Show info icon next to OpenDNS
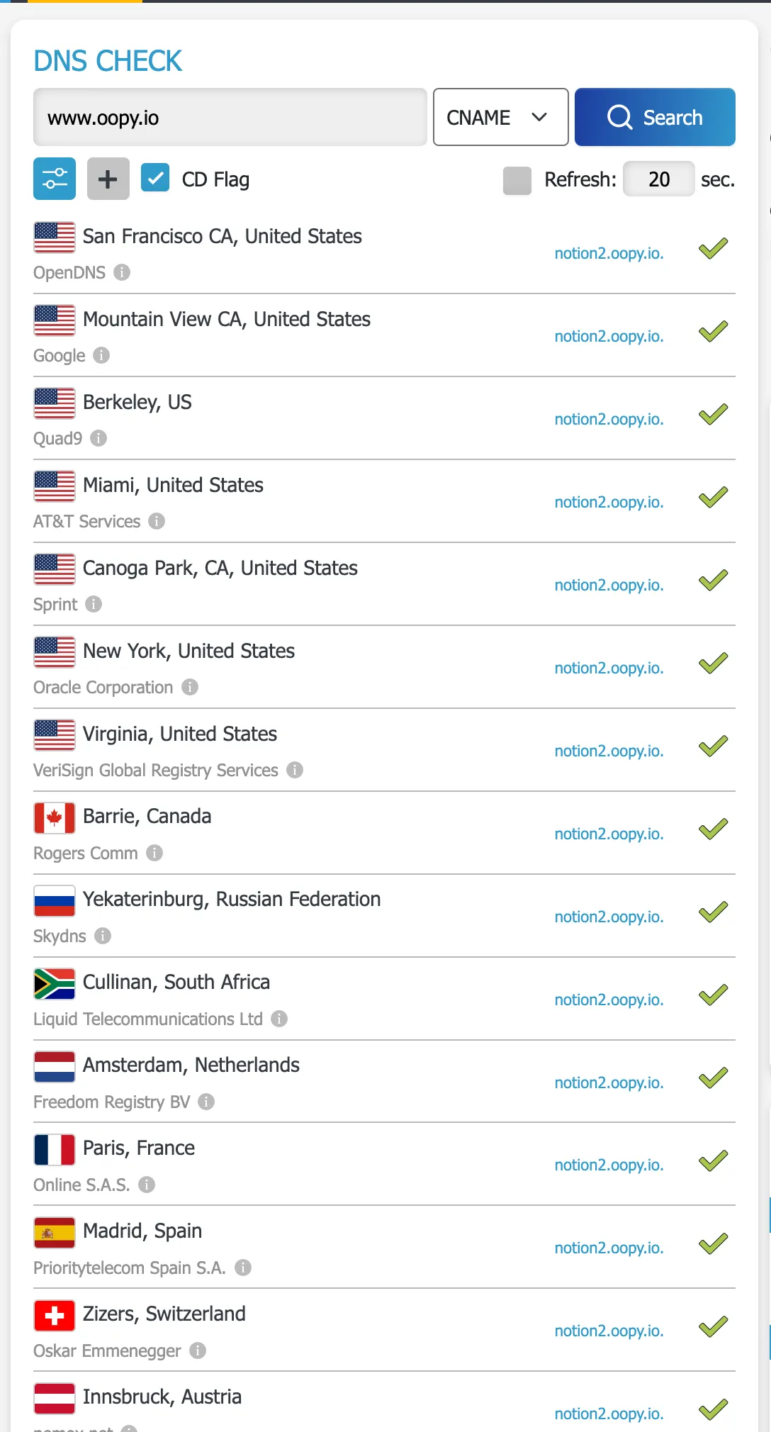Screen dimensions: 771x1432 click(x=122, y=272)
